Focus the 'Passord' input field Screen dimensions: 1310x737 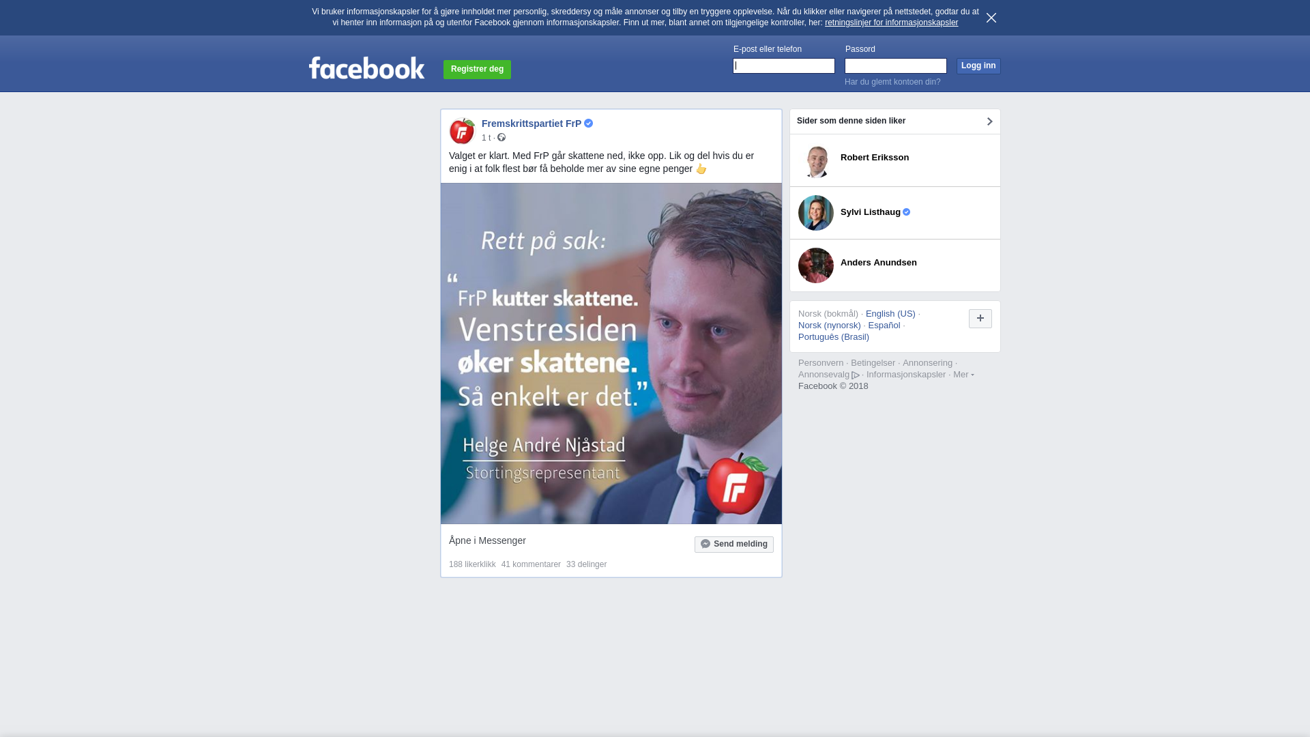click(x=896, y=66)
